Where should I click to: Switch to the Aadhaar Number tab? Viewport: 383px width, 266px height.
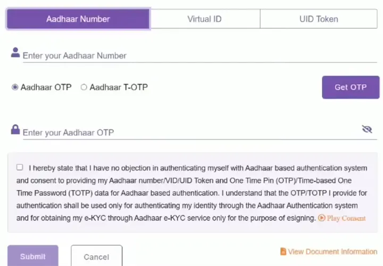coord(78,19)
